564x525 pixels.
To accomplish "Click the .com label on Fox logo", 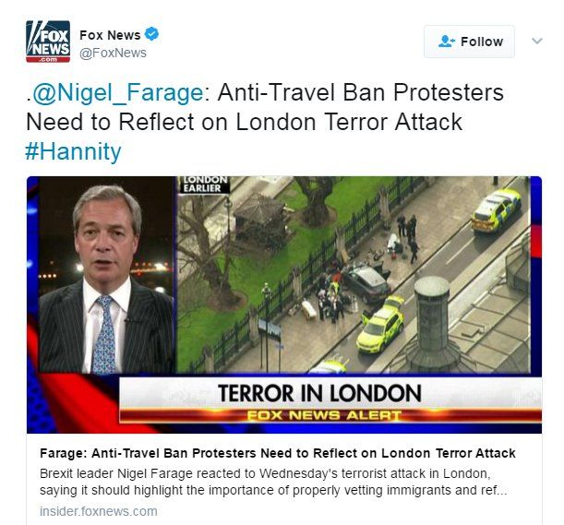I will pos(48,59).
